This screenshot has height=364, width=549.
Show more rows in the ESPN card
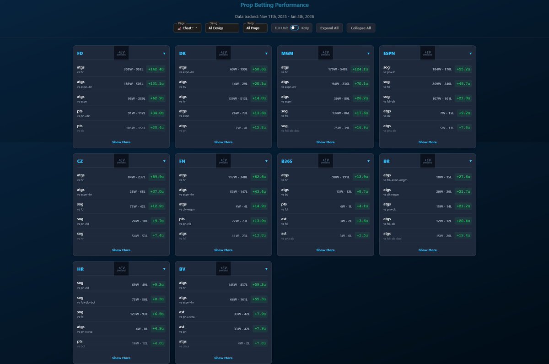pos(427,142)
